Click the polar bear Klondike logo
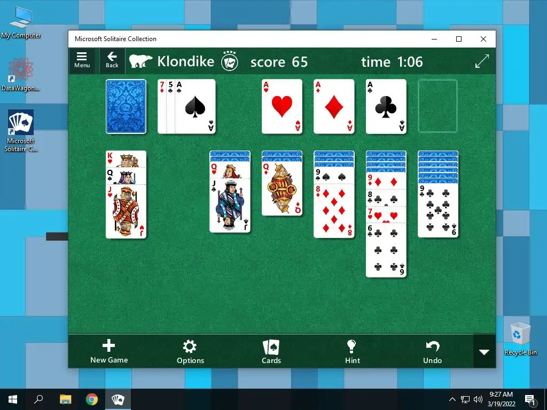 tap(140, 61)
